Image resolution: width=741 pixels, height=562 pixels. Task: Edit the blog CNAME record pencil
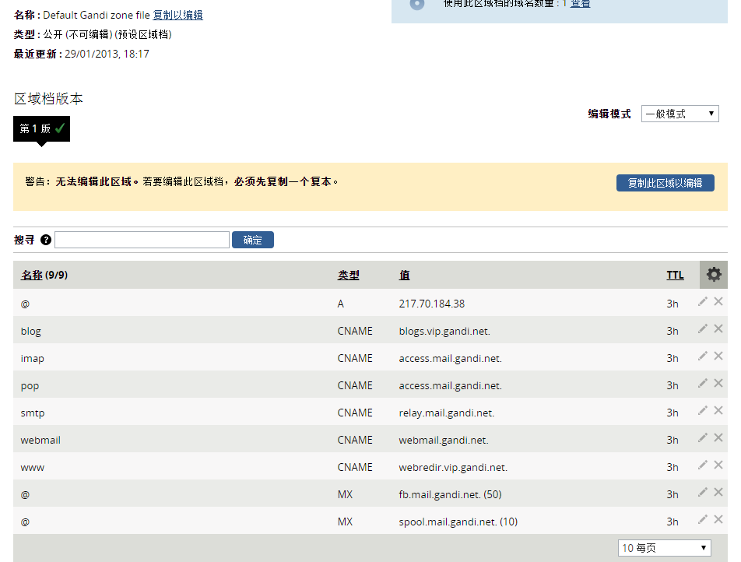pyautogui.click(x=703, y=328)
